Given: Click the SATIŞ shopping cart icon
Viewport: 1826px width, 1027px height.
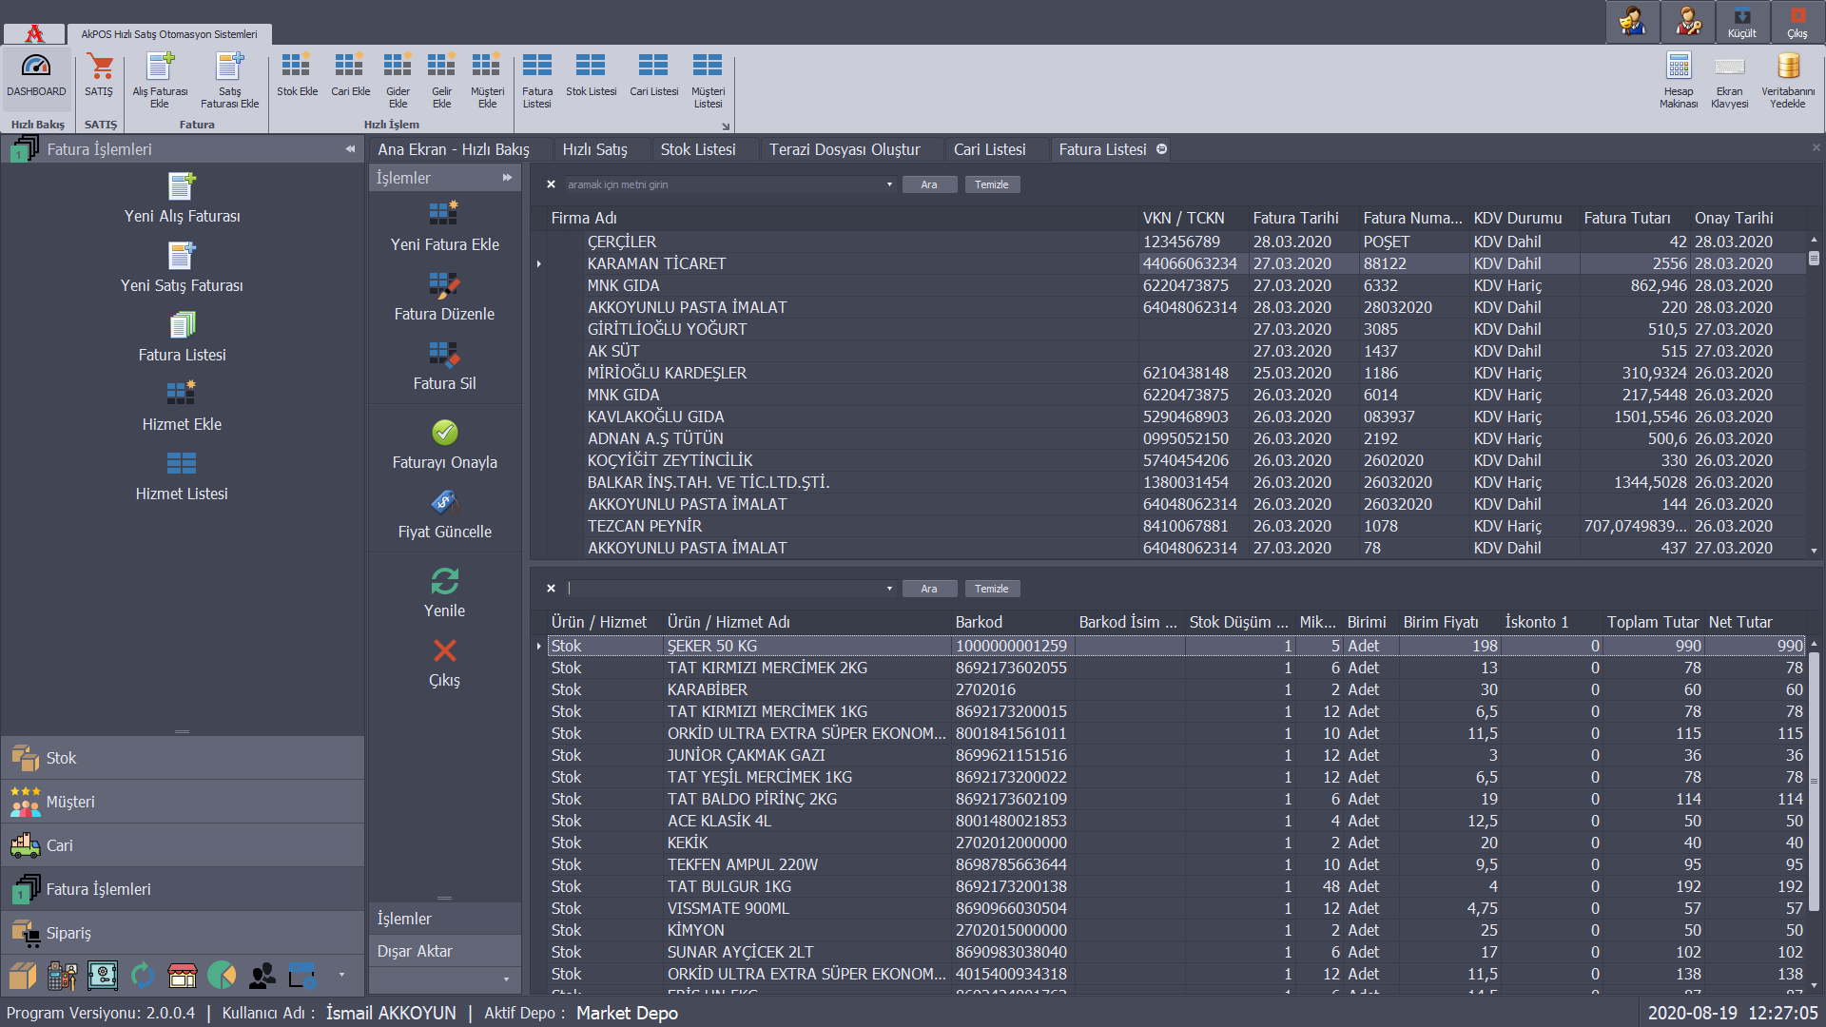Looking at the screenshot, I should pos(99,68).
